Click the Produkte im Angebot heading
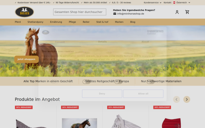This screenshot has width=205, height=128. tap(37, 99)
